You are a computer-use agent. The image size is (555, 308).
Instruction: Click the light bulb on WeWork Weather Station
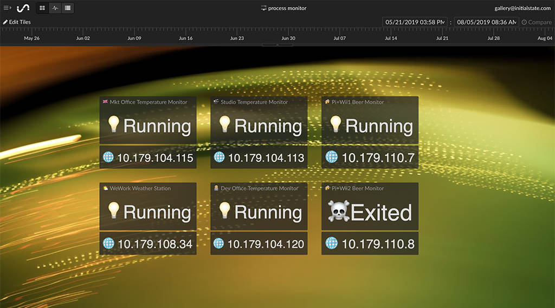113,211
